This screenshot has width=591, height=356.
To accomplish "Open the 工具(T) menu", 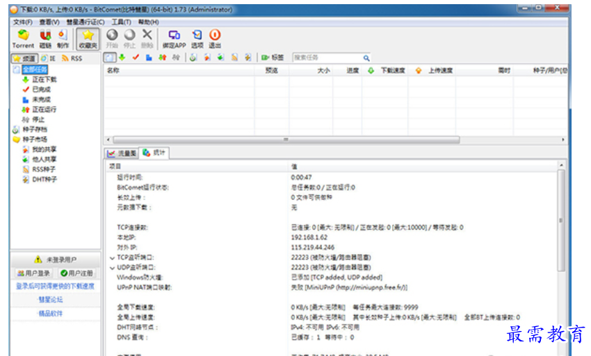I will click(x=121, y=22).
